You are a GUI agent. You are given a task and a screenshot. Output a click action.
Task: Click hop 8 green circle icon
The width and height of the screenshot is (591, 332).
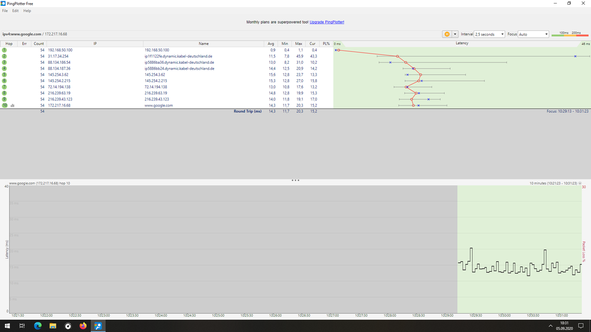pos(5,93)
